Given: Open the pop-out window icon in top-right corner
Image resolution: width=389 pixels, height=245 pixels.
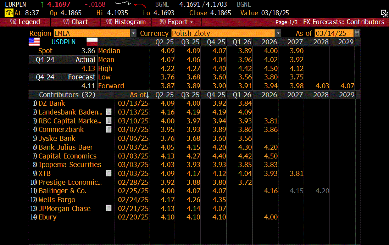Looking at the screenshot, I should (x=384, y=13).
